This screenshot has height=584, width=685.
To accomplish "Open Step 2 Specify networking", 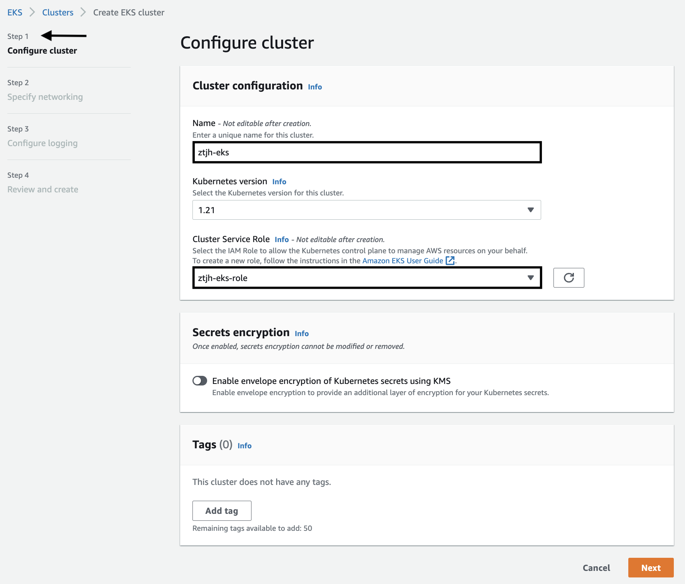I will tap(45, 97).
